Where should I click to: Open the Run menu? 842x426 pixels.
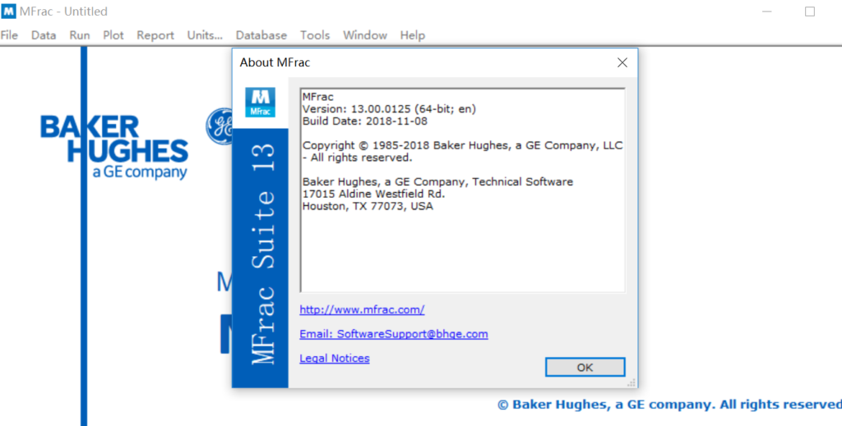tap(80, 35)
